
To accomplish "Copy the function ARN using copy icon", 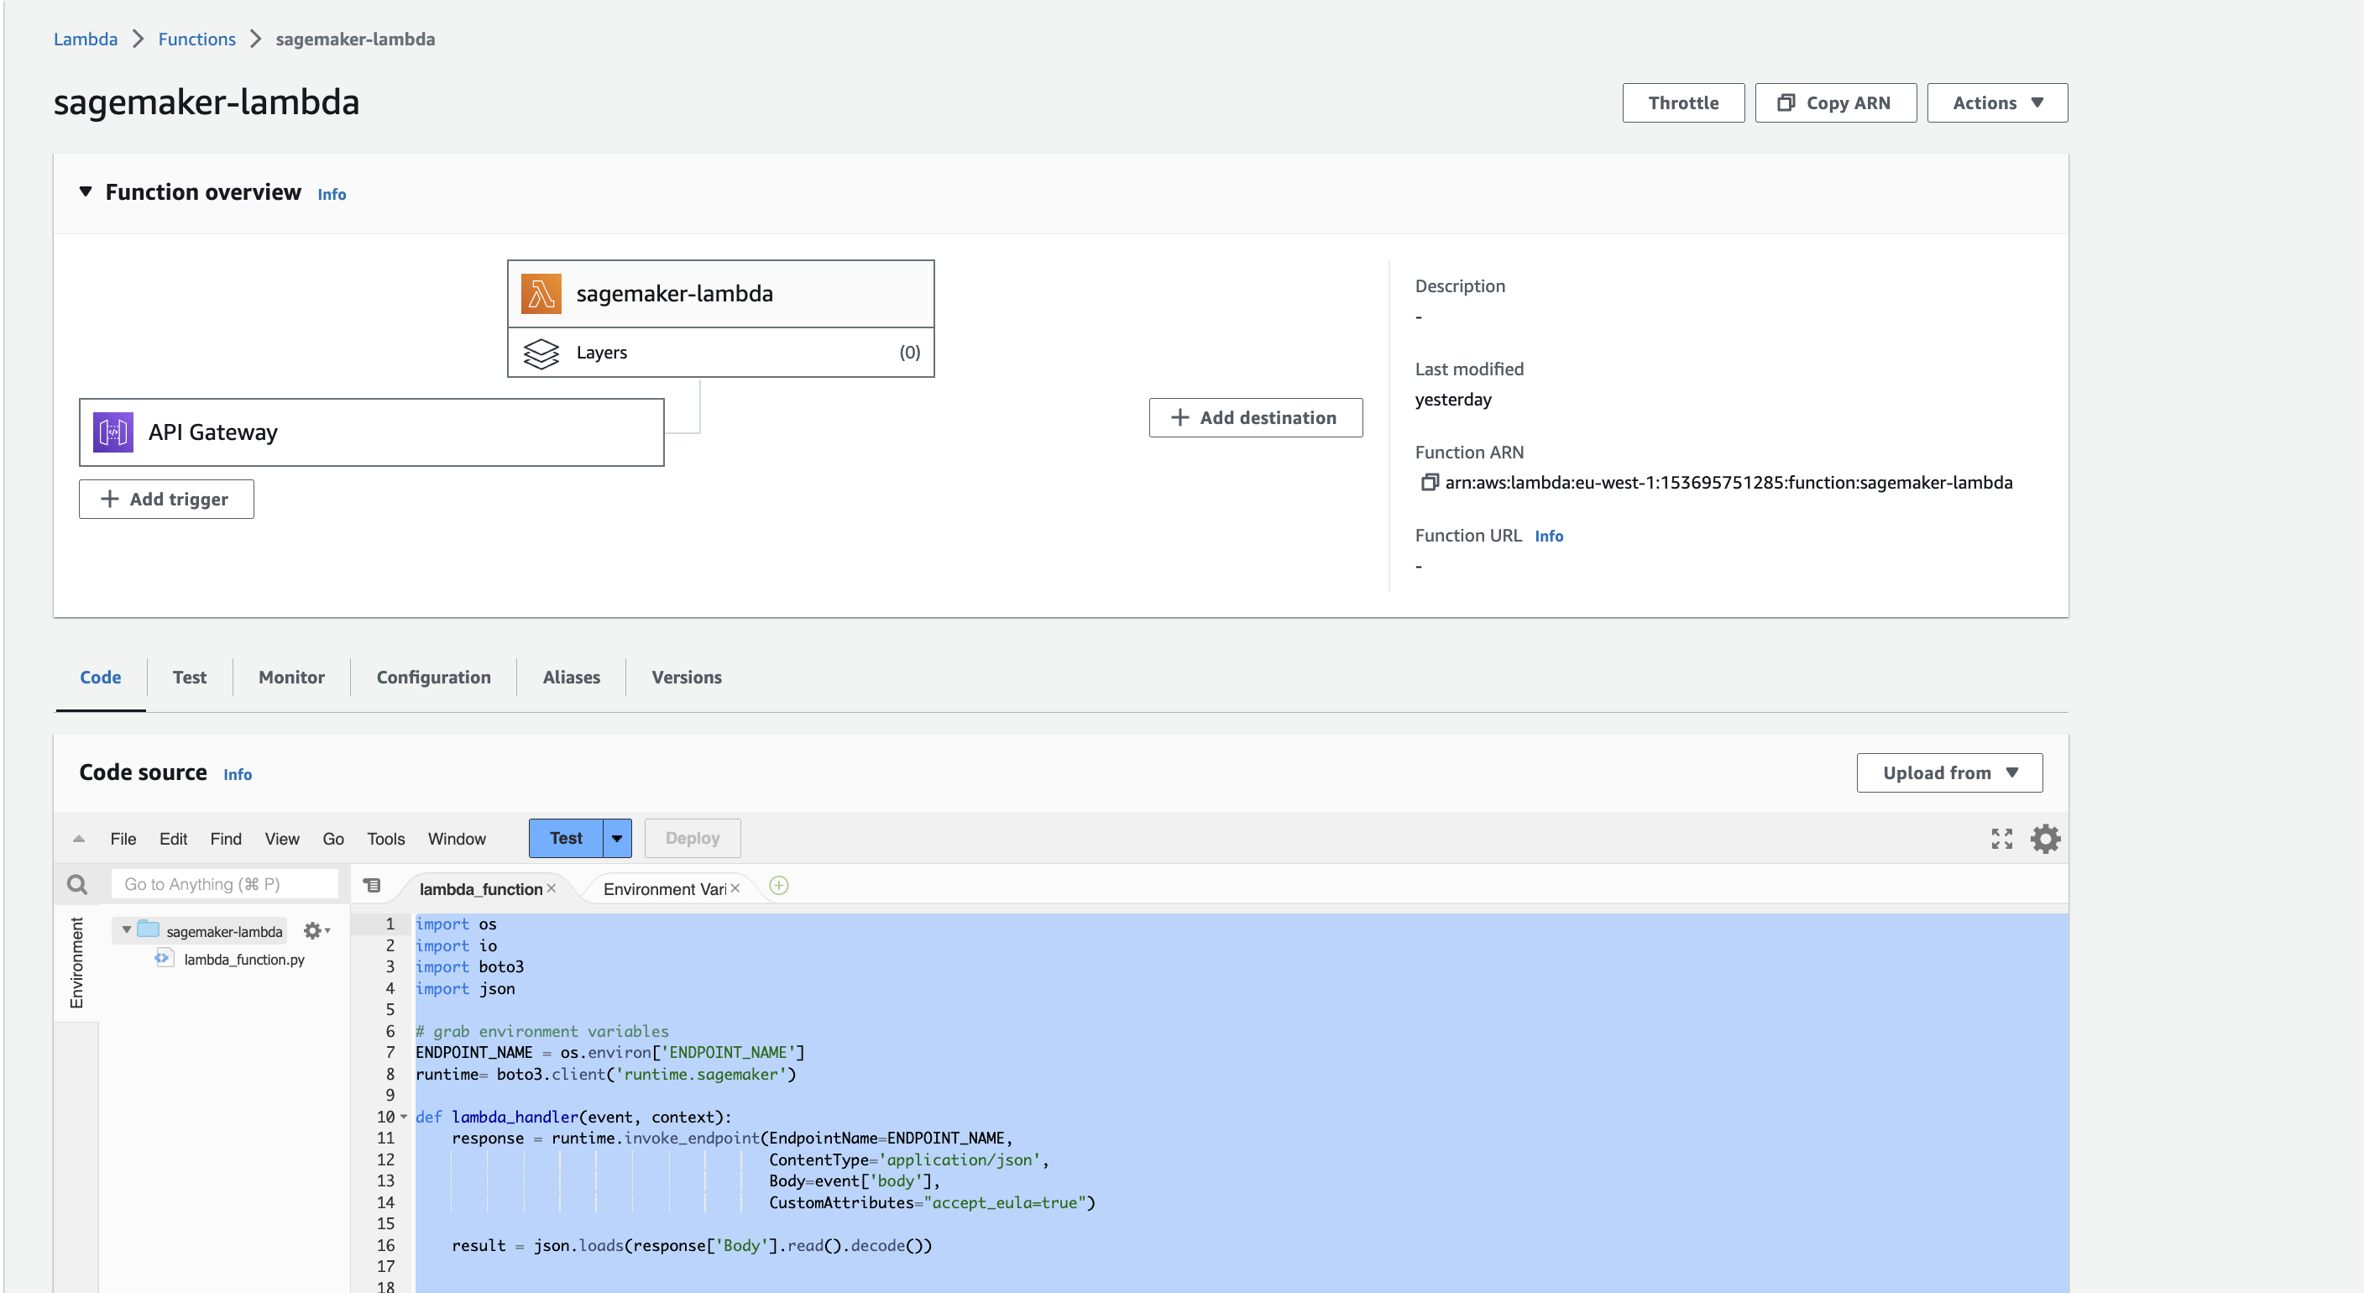I will coord(1428,483).
